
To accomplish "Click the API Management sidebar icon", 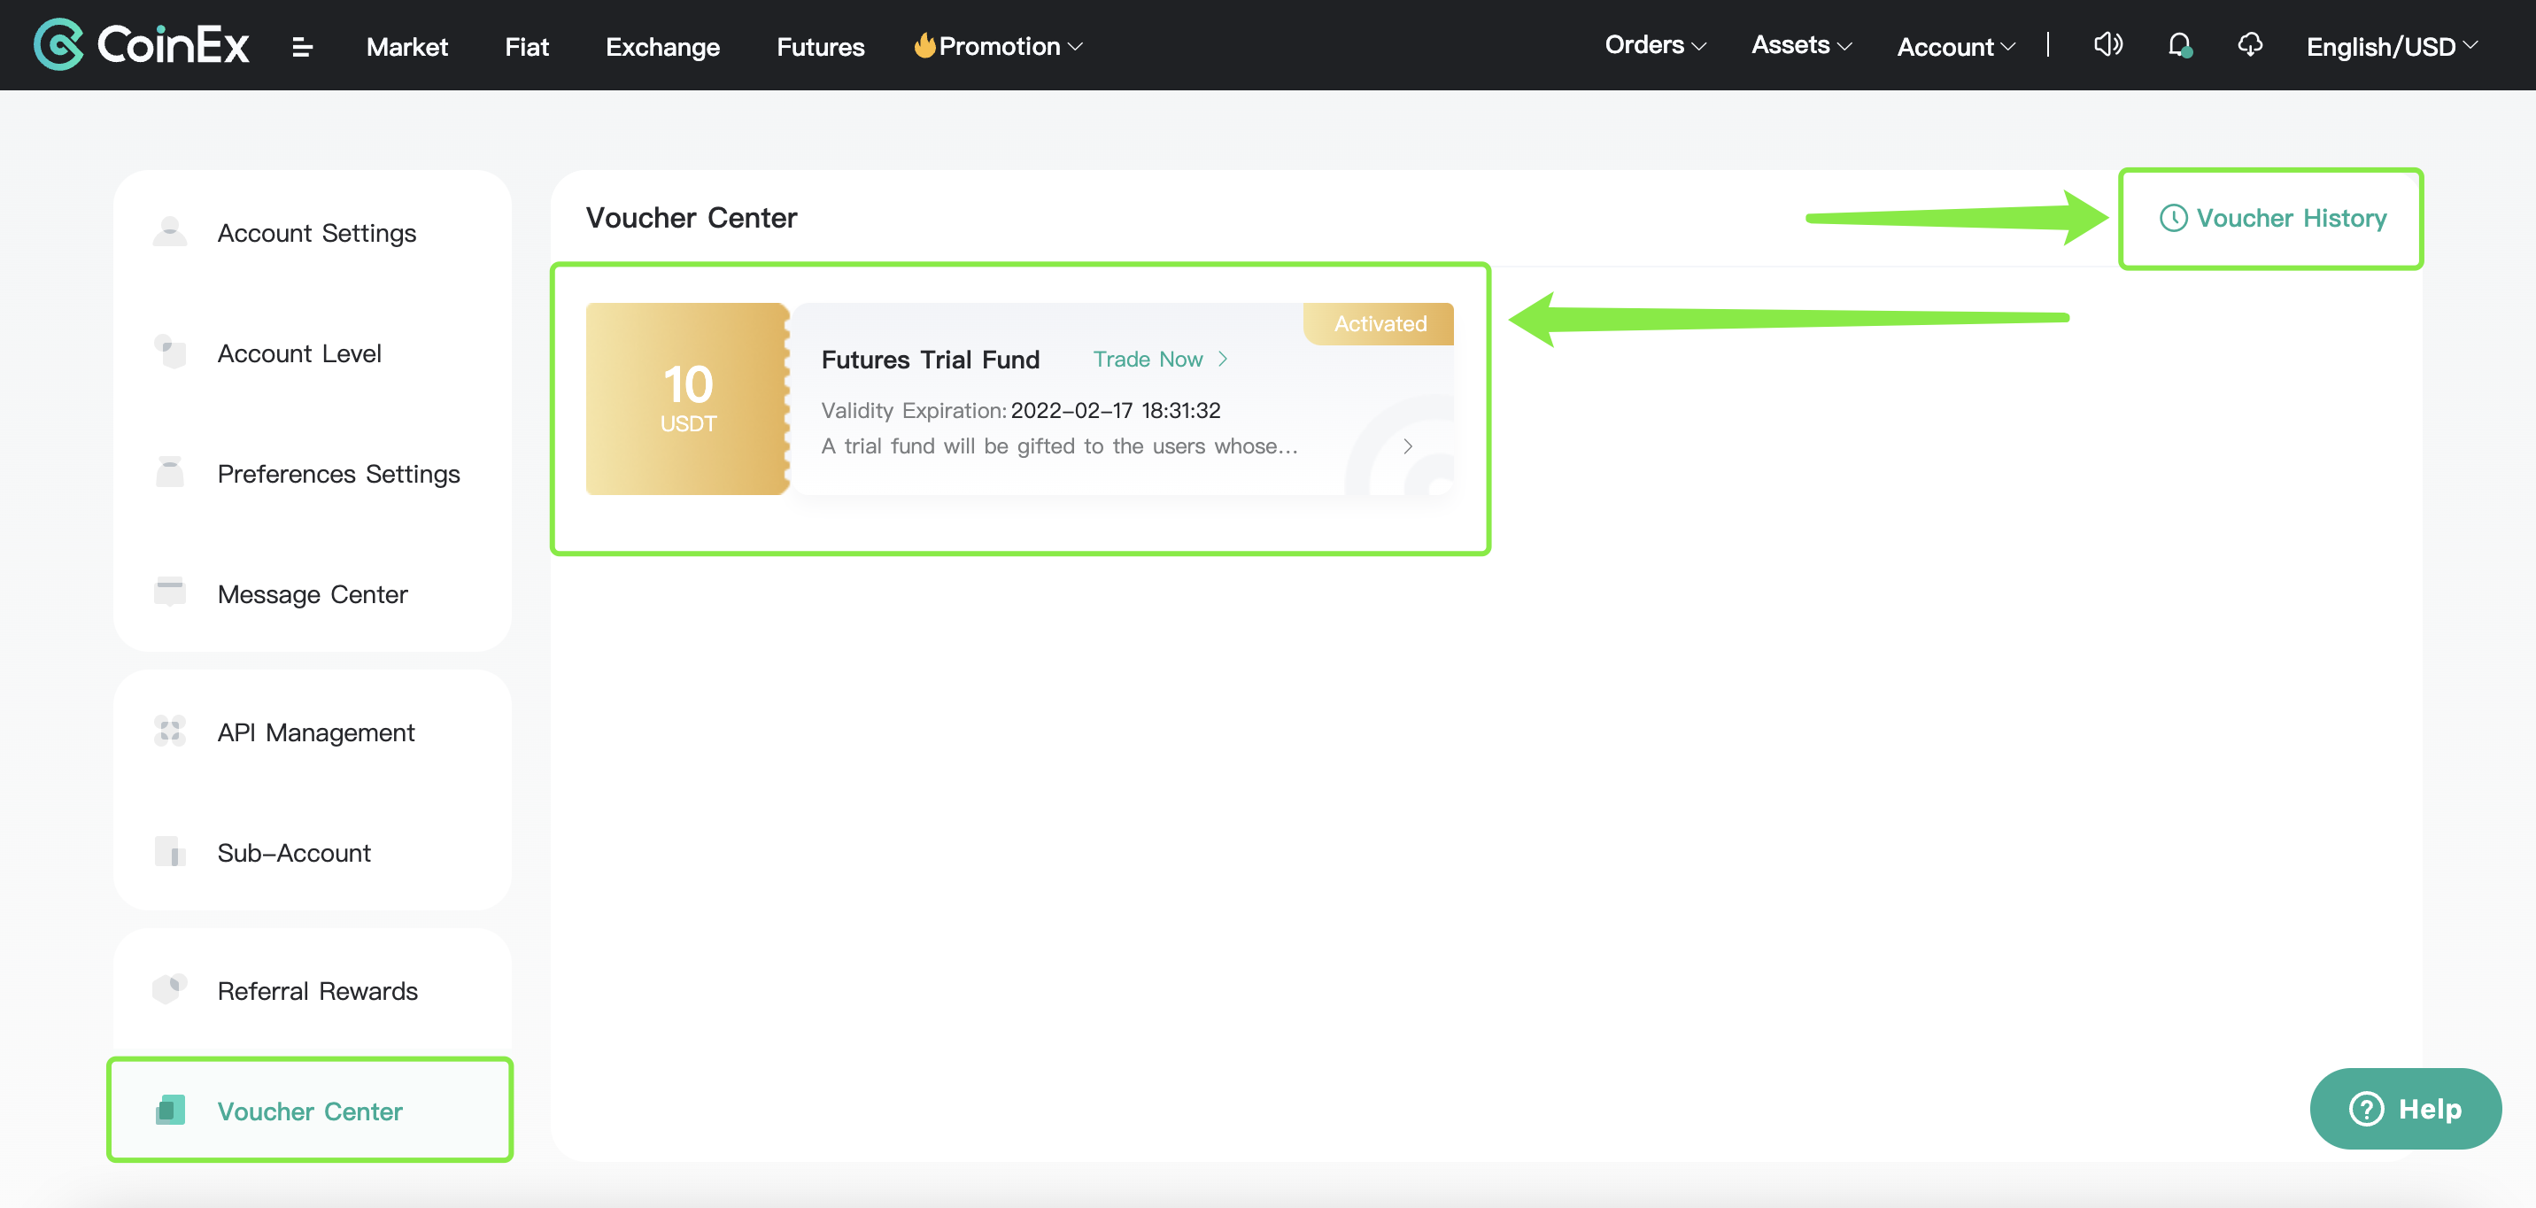I will coord(170,732).
